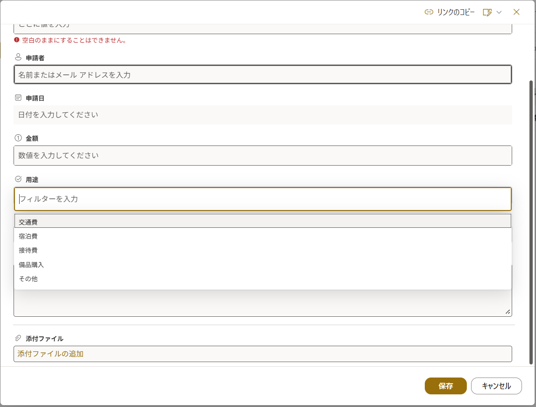Select 宿泊費 option

263,236
